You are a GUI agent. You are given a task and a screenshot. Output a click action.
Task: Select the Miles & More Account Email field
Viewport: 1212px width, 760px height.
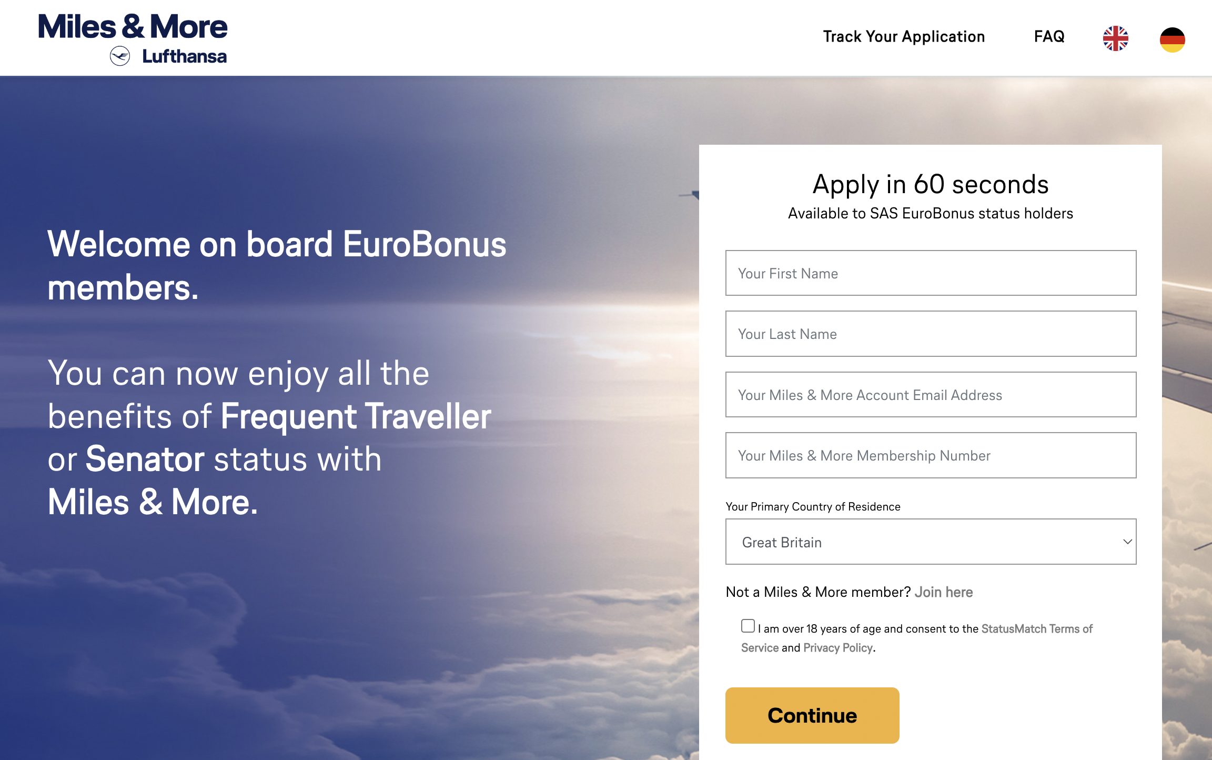click(930, 395)
